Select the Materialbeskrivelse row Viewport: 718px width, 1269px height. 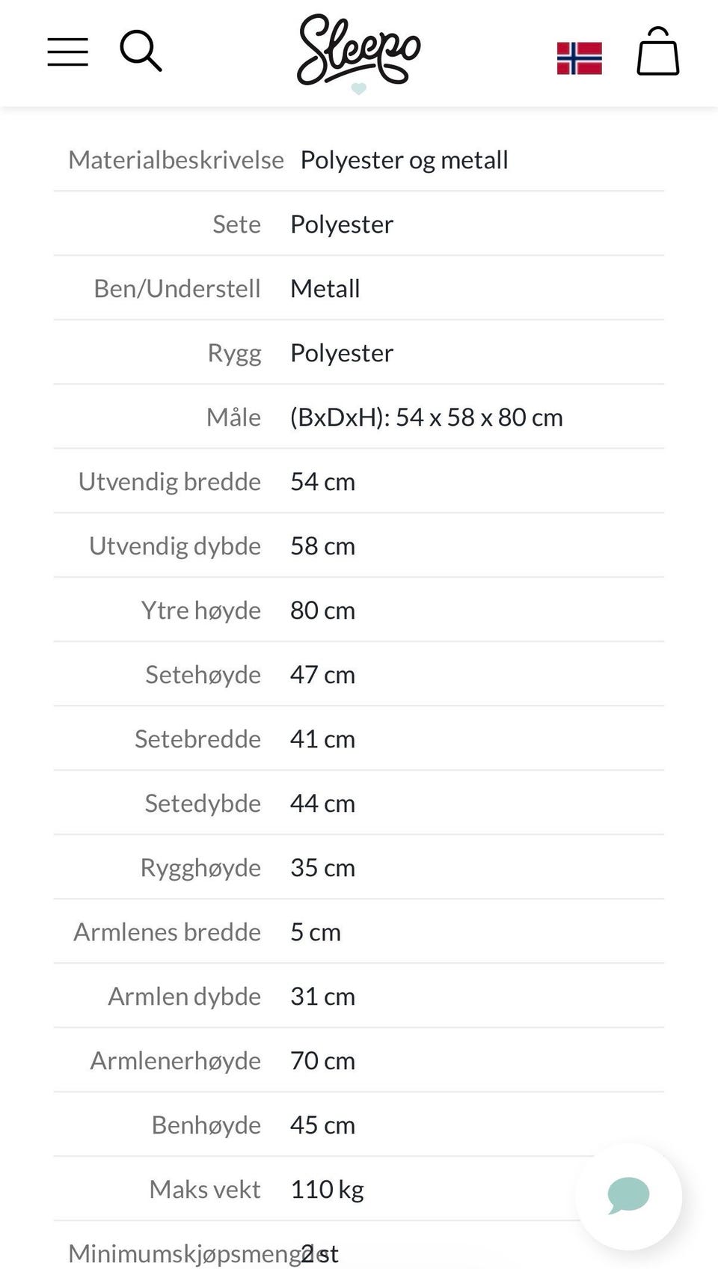pos(359,160)
